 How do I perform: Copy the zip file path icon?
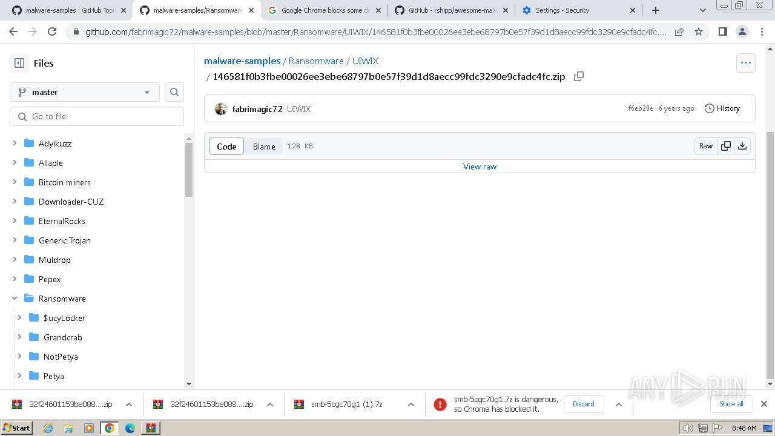pos(579,76)
